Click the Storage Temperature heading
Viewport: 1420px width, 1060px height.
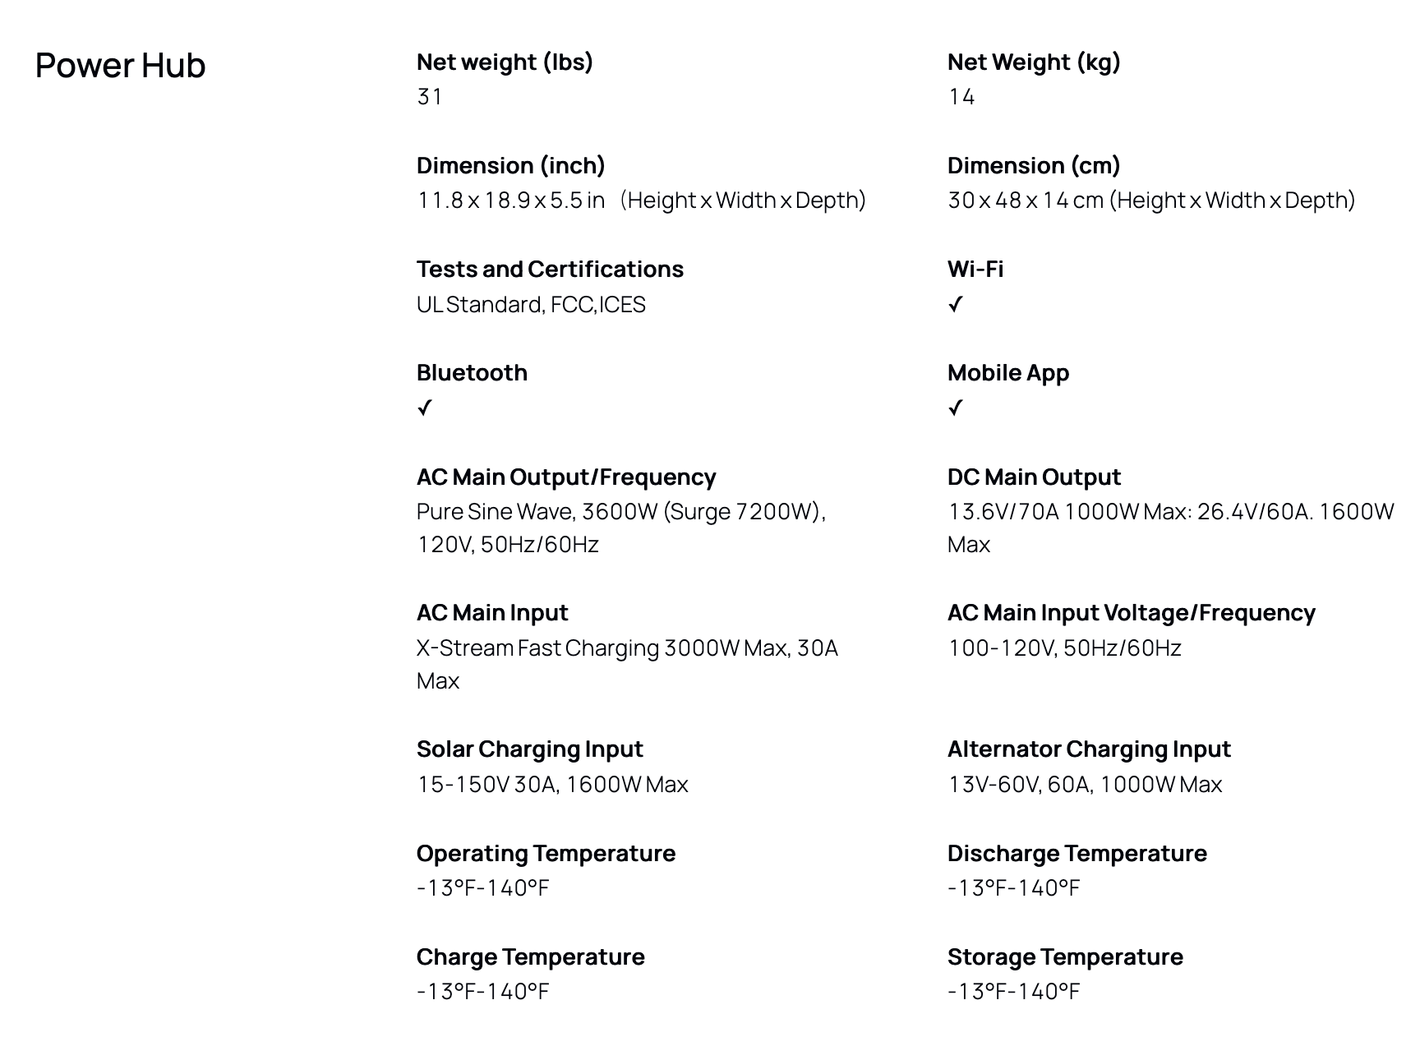[x=1065, y=957]
